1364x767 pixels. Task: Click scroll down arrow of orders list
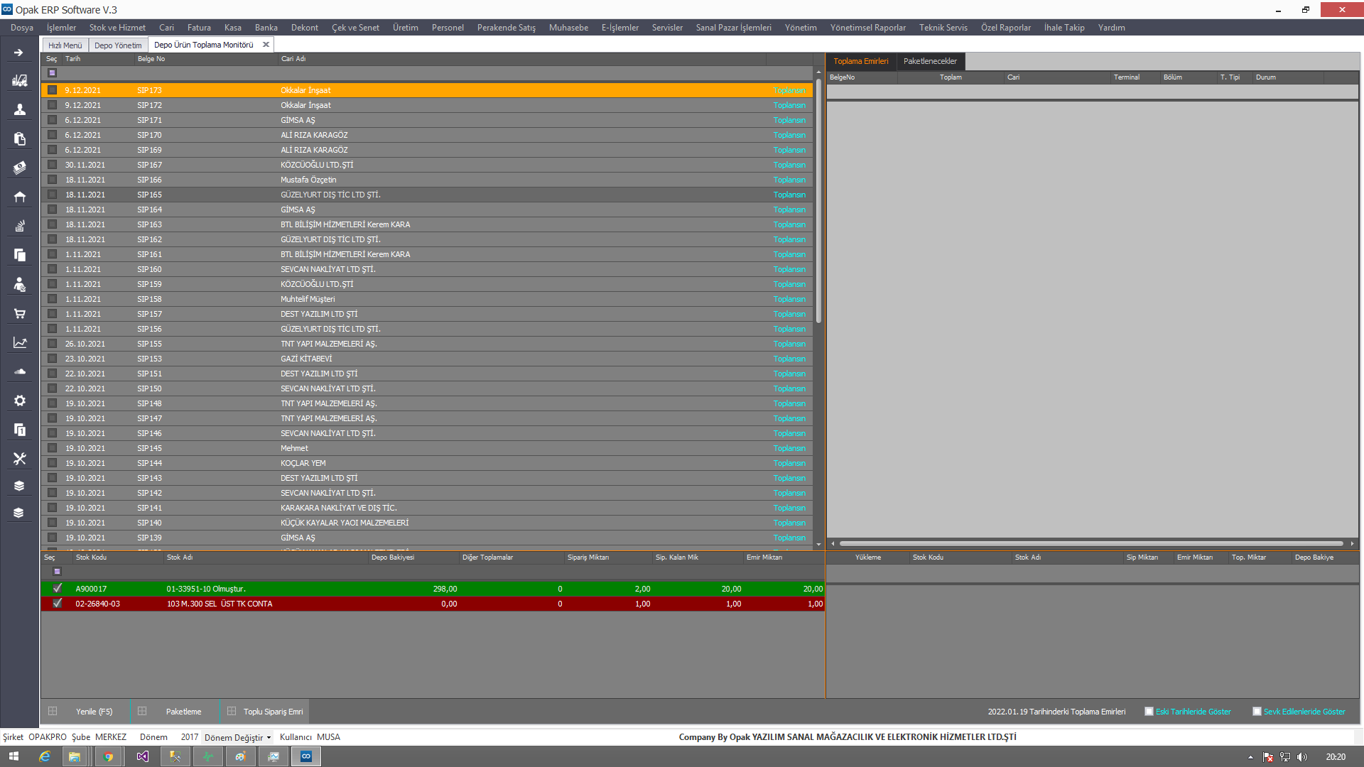[x=818, y=545]
